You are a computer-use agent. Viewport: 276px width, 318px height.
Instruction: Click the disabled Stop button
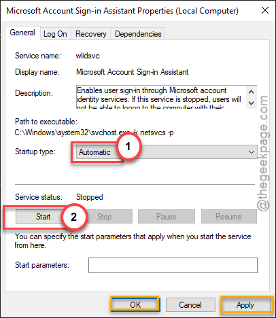tap(105, 217)
